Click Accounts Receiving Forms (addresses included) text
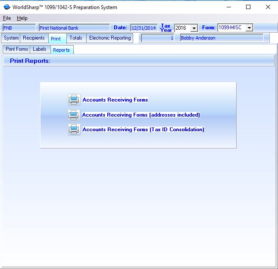 pyautogui.click(x=141, y=115)
